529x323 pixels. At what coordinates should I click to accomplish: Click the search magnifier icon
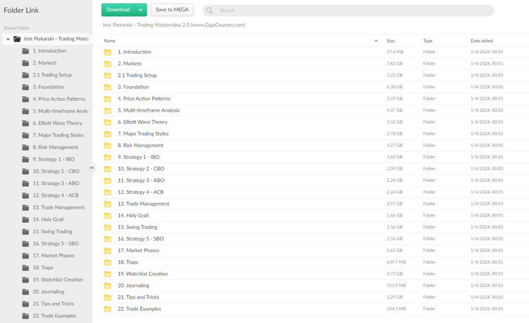(210, 10)
